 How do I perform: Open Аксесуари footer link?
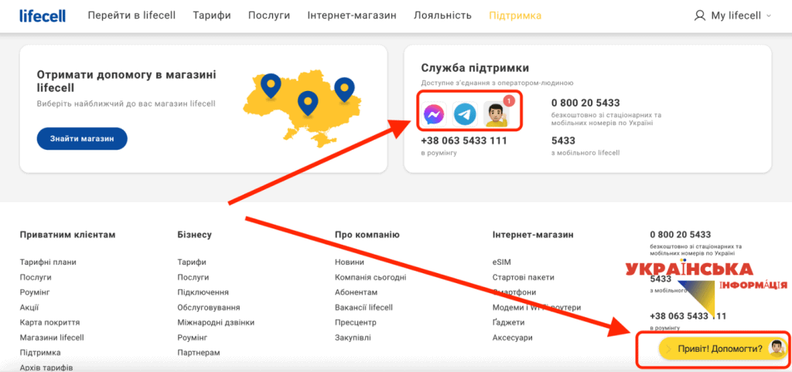pyautogui.click(x=512, y=338)
